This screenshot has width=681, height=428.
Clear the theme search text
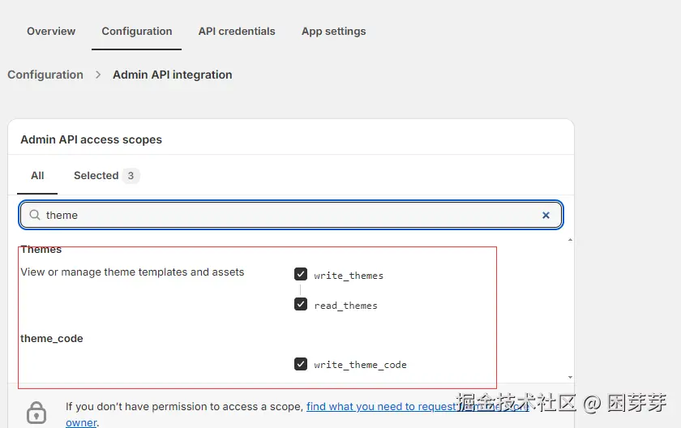pyautogui.click(x=546, y=215)
